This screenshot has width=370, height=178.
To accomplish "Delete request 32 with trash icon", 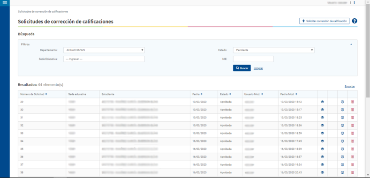I will click(353, 126).
